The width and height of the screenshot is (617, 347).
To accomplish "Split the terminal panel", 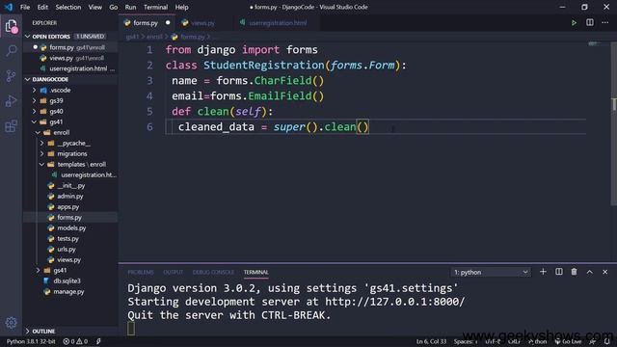I will coord(559,272).
